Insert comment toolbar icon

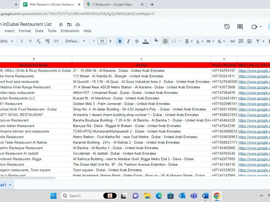pos(241,41)
